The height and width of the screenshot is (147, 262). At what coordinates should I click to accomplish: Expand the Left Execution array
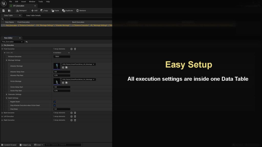(x=2, y=116)
